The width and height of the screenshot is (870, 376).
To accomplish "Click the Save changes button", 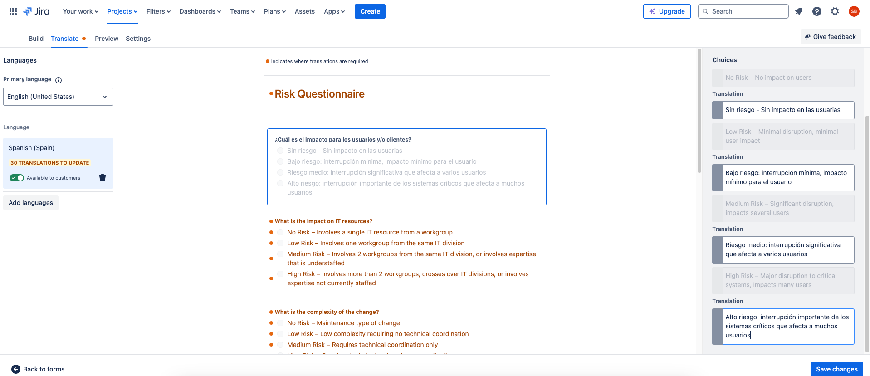I will pos(836,369).
